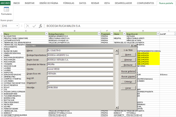Click the Formulario icon in the ribbon
Screen dimensions: 176x117
click(x=6, y=11)
